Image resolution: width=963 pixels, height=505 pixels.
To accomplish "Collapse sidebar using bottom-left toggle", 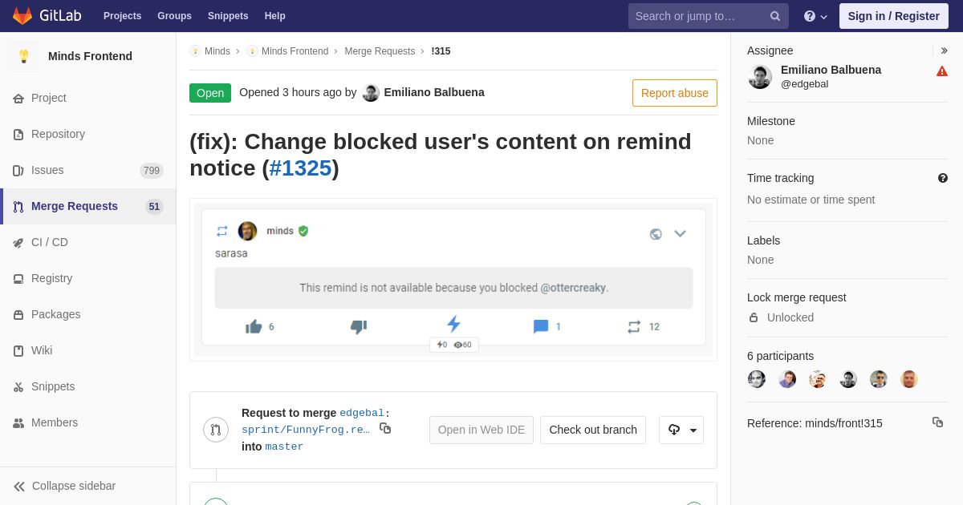I will (64, 486).
